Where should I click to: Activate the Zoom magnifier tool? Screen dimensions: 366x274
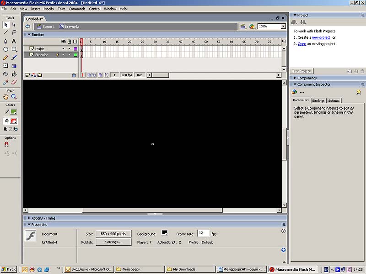pos(14,97)
